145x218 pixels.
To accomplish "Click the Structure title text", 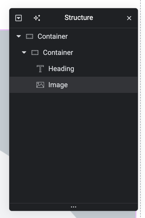I will [79, 18].
